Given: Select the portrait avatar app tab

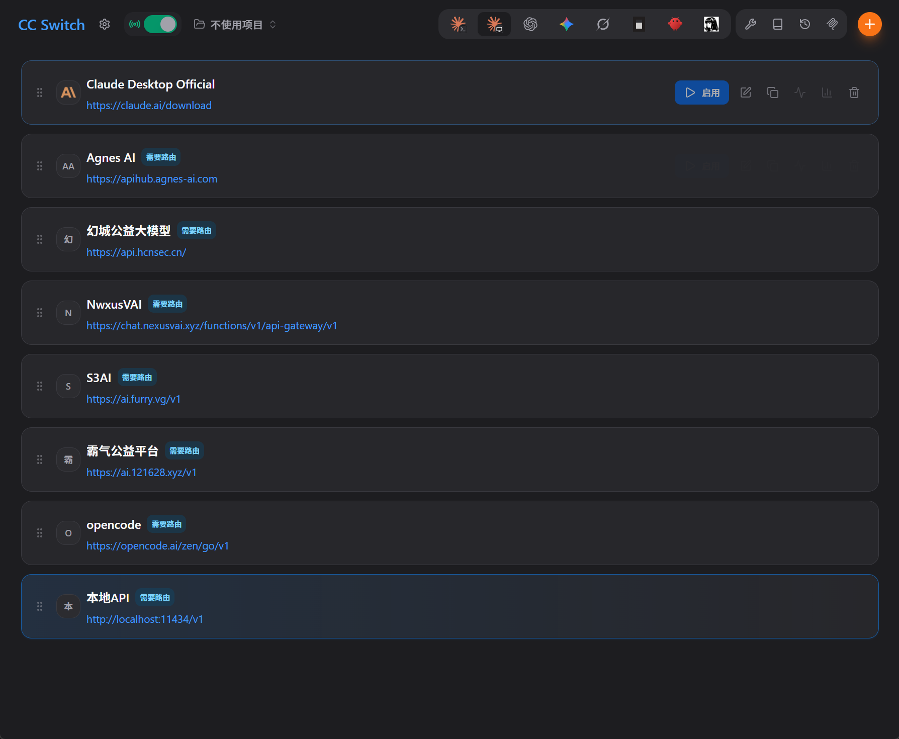Looking at the screenshot, I should click(711, 24).
